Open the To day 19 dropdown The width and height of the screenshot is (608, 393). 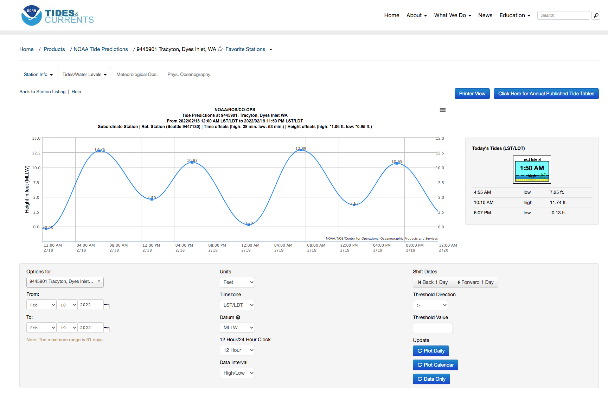[68, 328]
